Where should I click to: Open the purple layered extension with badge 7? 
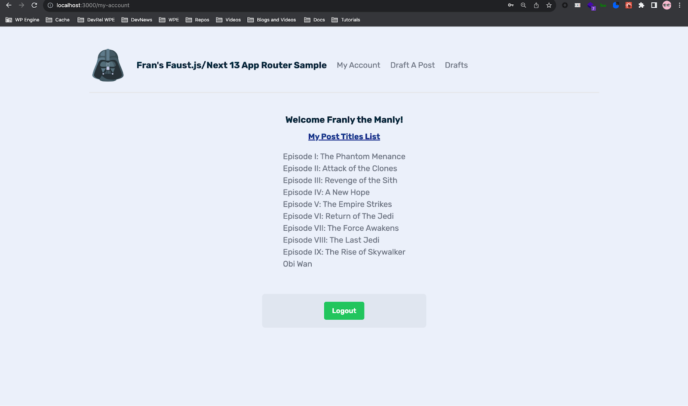pos(591,6)
